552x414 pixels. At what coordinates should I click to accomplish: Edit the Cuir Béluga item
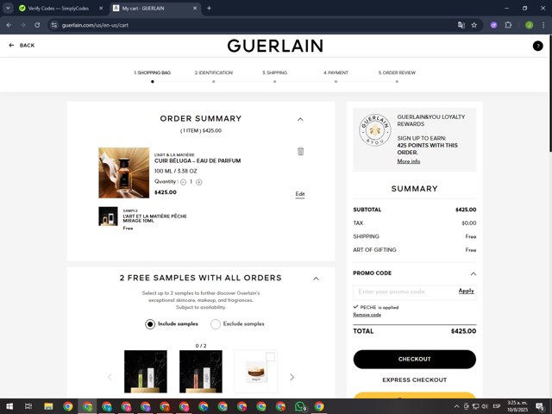pos(300,194)
